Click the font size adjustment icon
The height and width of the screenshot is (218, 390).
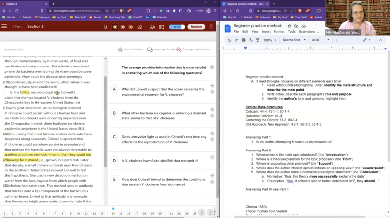153,27
